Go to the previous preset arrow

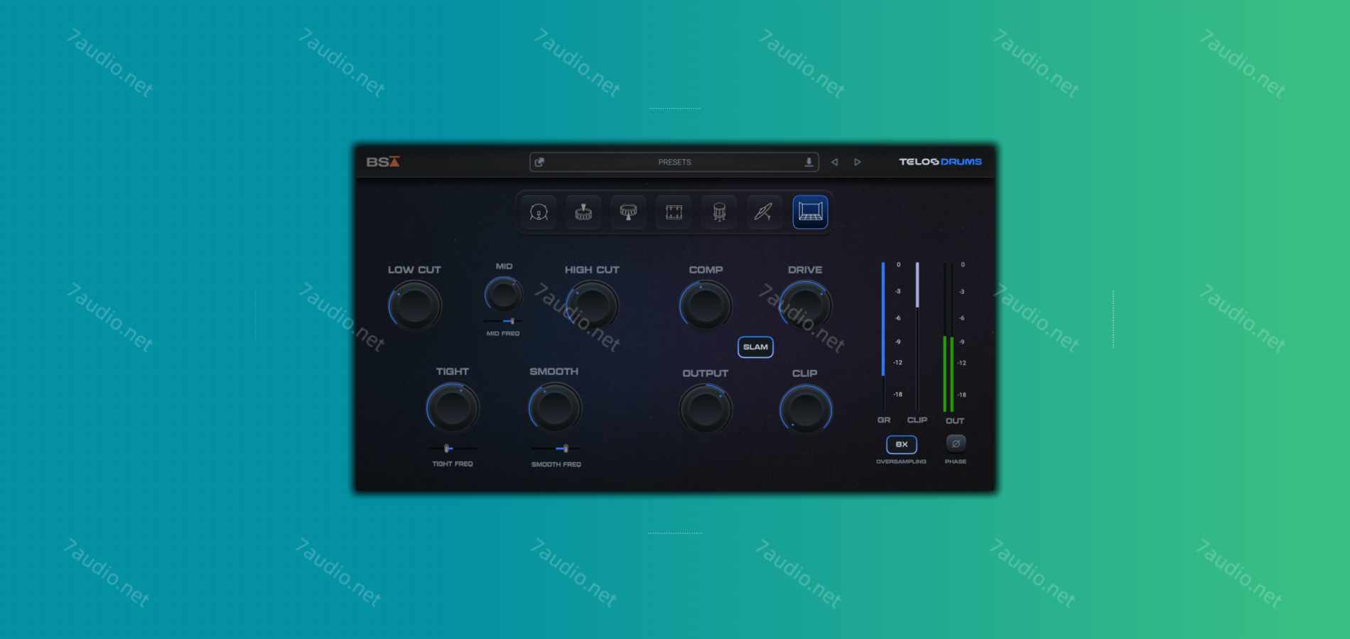[835, 162]
